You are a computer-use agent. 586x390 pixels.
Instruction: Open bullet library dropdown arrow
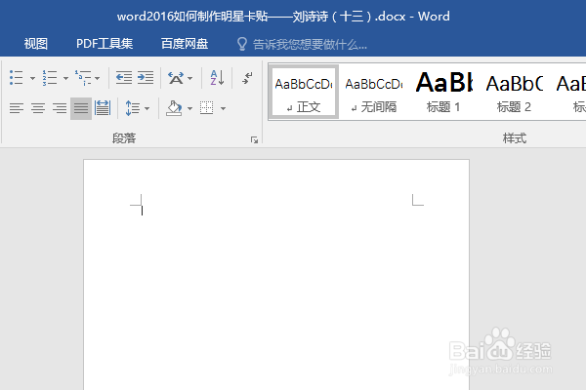(x=32, y=78)
